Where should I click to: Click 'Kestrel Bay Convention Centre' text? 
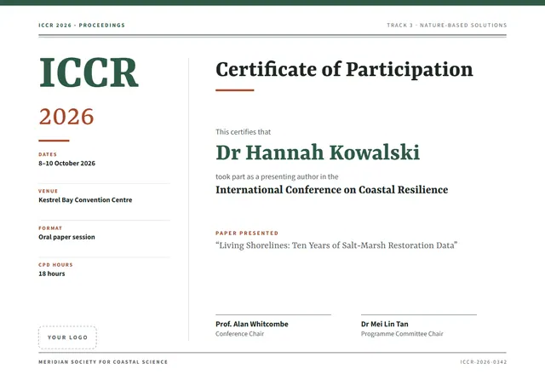[85, 200]
